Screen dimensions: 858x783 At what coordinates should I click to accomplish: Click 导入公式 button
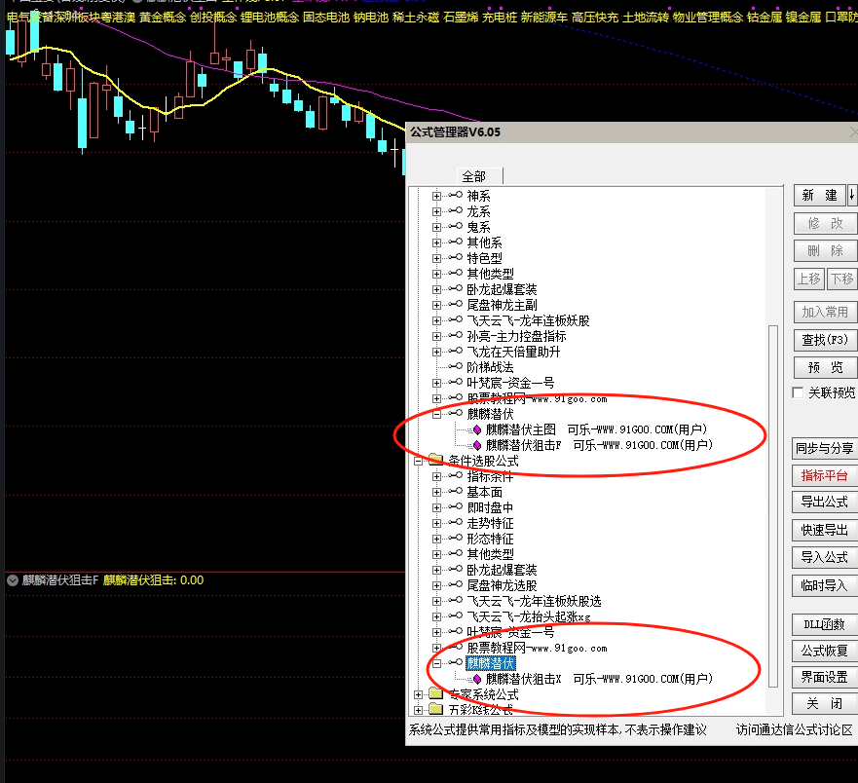coord(825,558)
